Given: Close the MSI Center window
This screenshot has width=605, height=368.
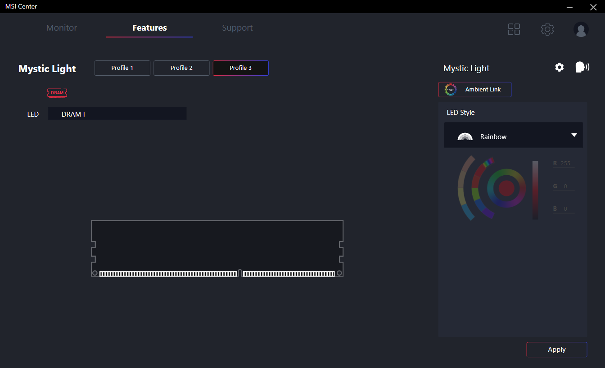Looking at the screenshot, I should click(593, 7).
